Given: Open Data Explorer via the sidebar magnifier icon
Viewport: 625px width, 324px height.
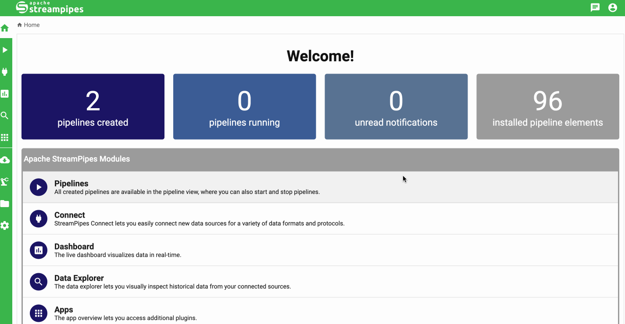Looking at the screenshot, I should (5, 116).
